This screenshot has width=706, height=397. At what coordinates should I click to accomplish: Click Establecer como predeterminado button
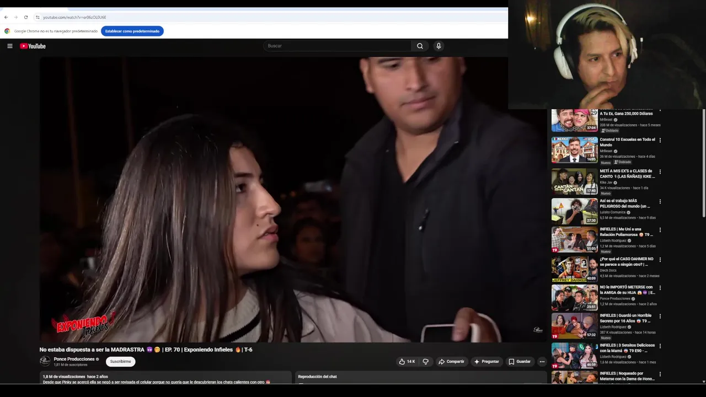(x=132, y=31)
